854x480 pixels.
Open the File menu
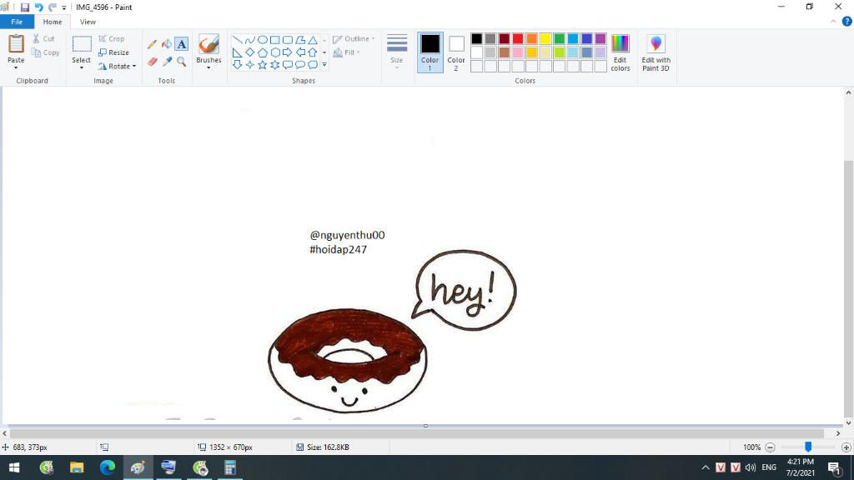point(17,22)
